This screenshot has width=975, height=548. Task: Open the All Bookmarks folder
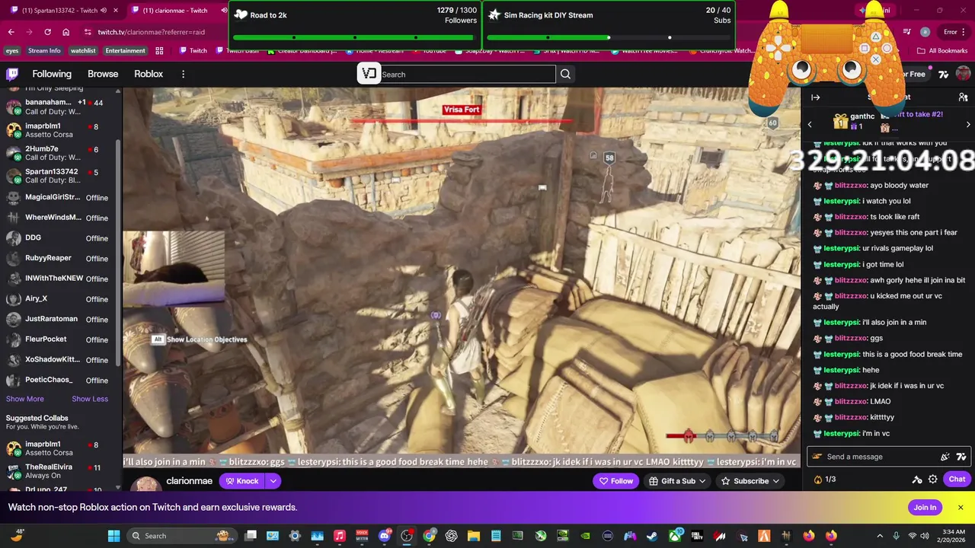(943, 51)
